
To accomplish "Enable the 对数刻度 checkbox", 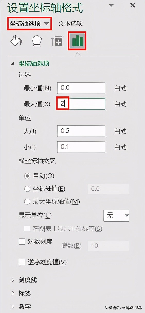I will click(22, 241).
